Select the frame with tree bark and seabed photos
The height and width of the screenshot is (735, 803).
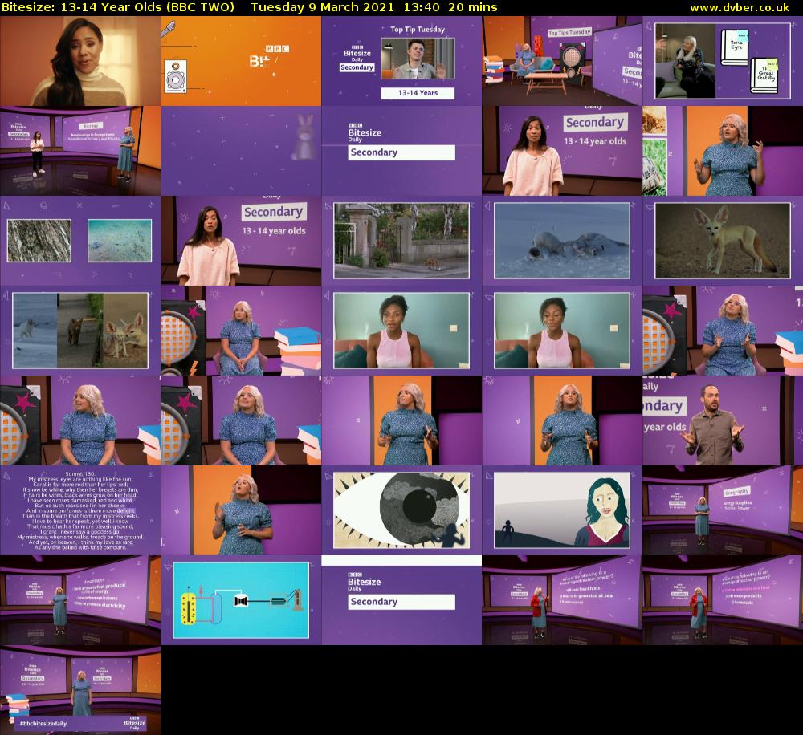tap(80, 241)
